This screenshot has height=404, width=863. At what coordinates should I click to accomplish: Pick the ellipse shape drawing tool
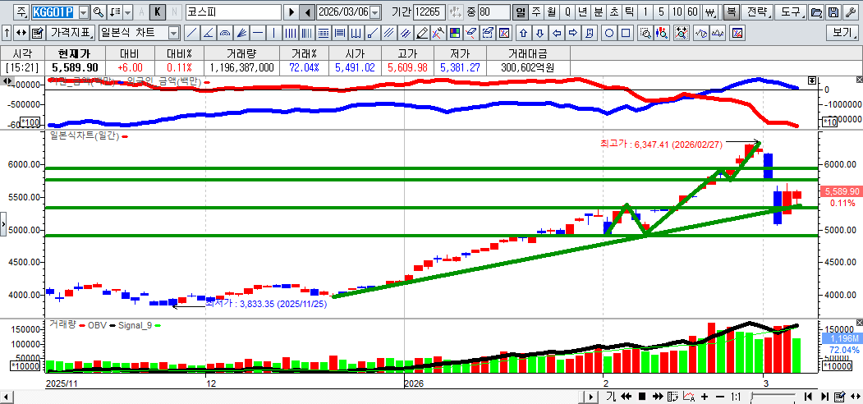tap(610, 34)
